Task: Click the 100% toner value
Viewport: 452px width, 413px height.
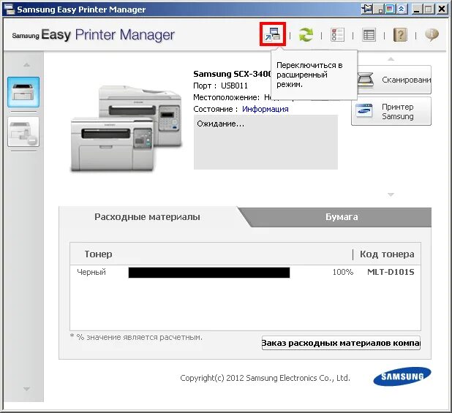Action: point(343,272)
